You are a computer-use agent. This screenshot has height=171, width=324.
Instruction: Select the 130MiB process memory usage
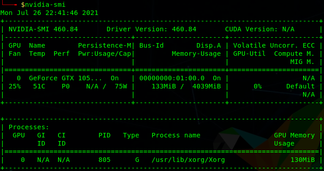pyautogui.click(x=303, y=160)
